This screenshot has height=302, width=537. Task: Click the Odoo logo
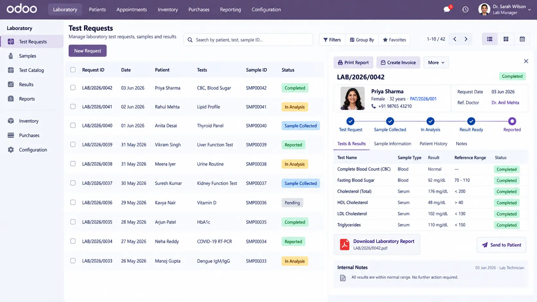[22, 9]
